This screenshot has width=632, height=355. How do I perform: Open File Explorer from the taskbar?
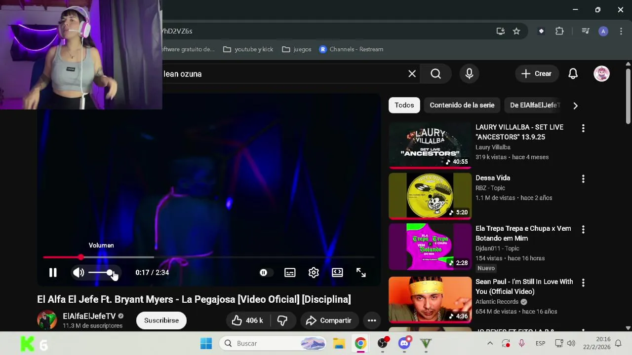[x=339, y=343]
